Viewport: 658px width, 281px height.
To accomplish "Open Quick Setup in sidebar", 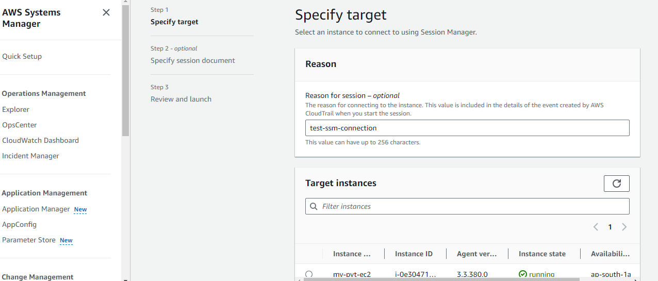I will pos(22,56).
